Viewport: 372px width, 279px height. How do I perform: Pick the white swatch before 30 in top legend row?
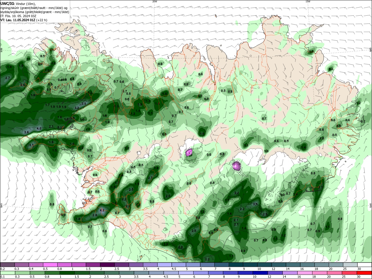point(350,265)
